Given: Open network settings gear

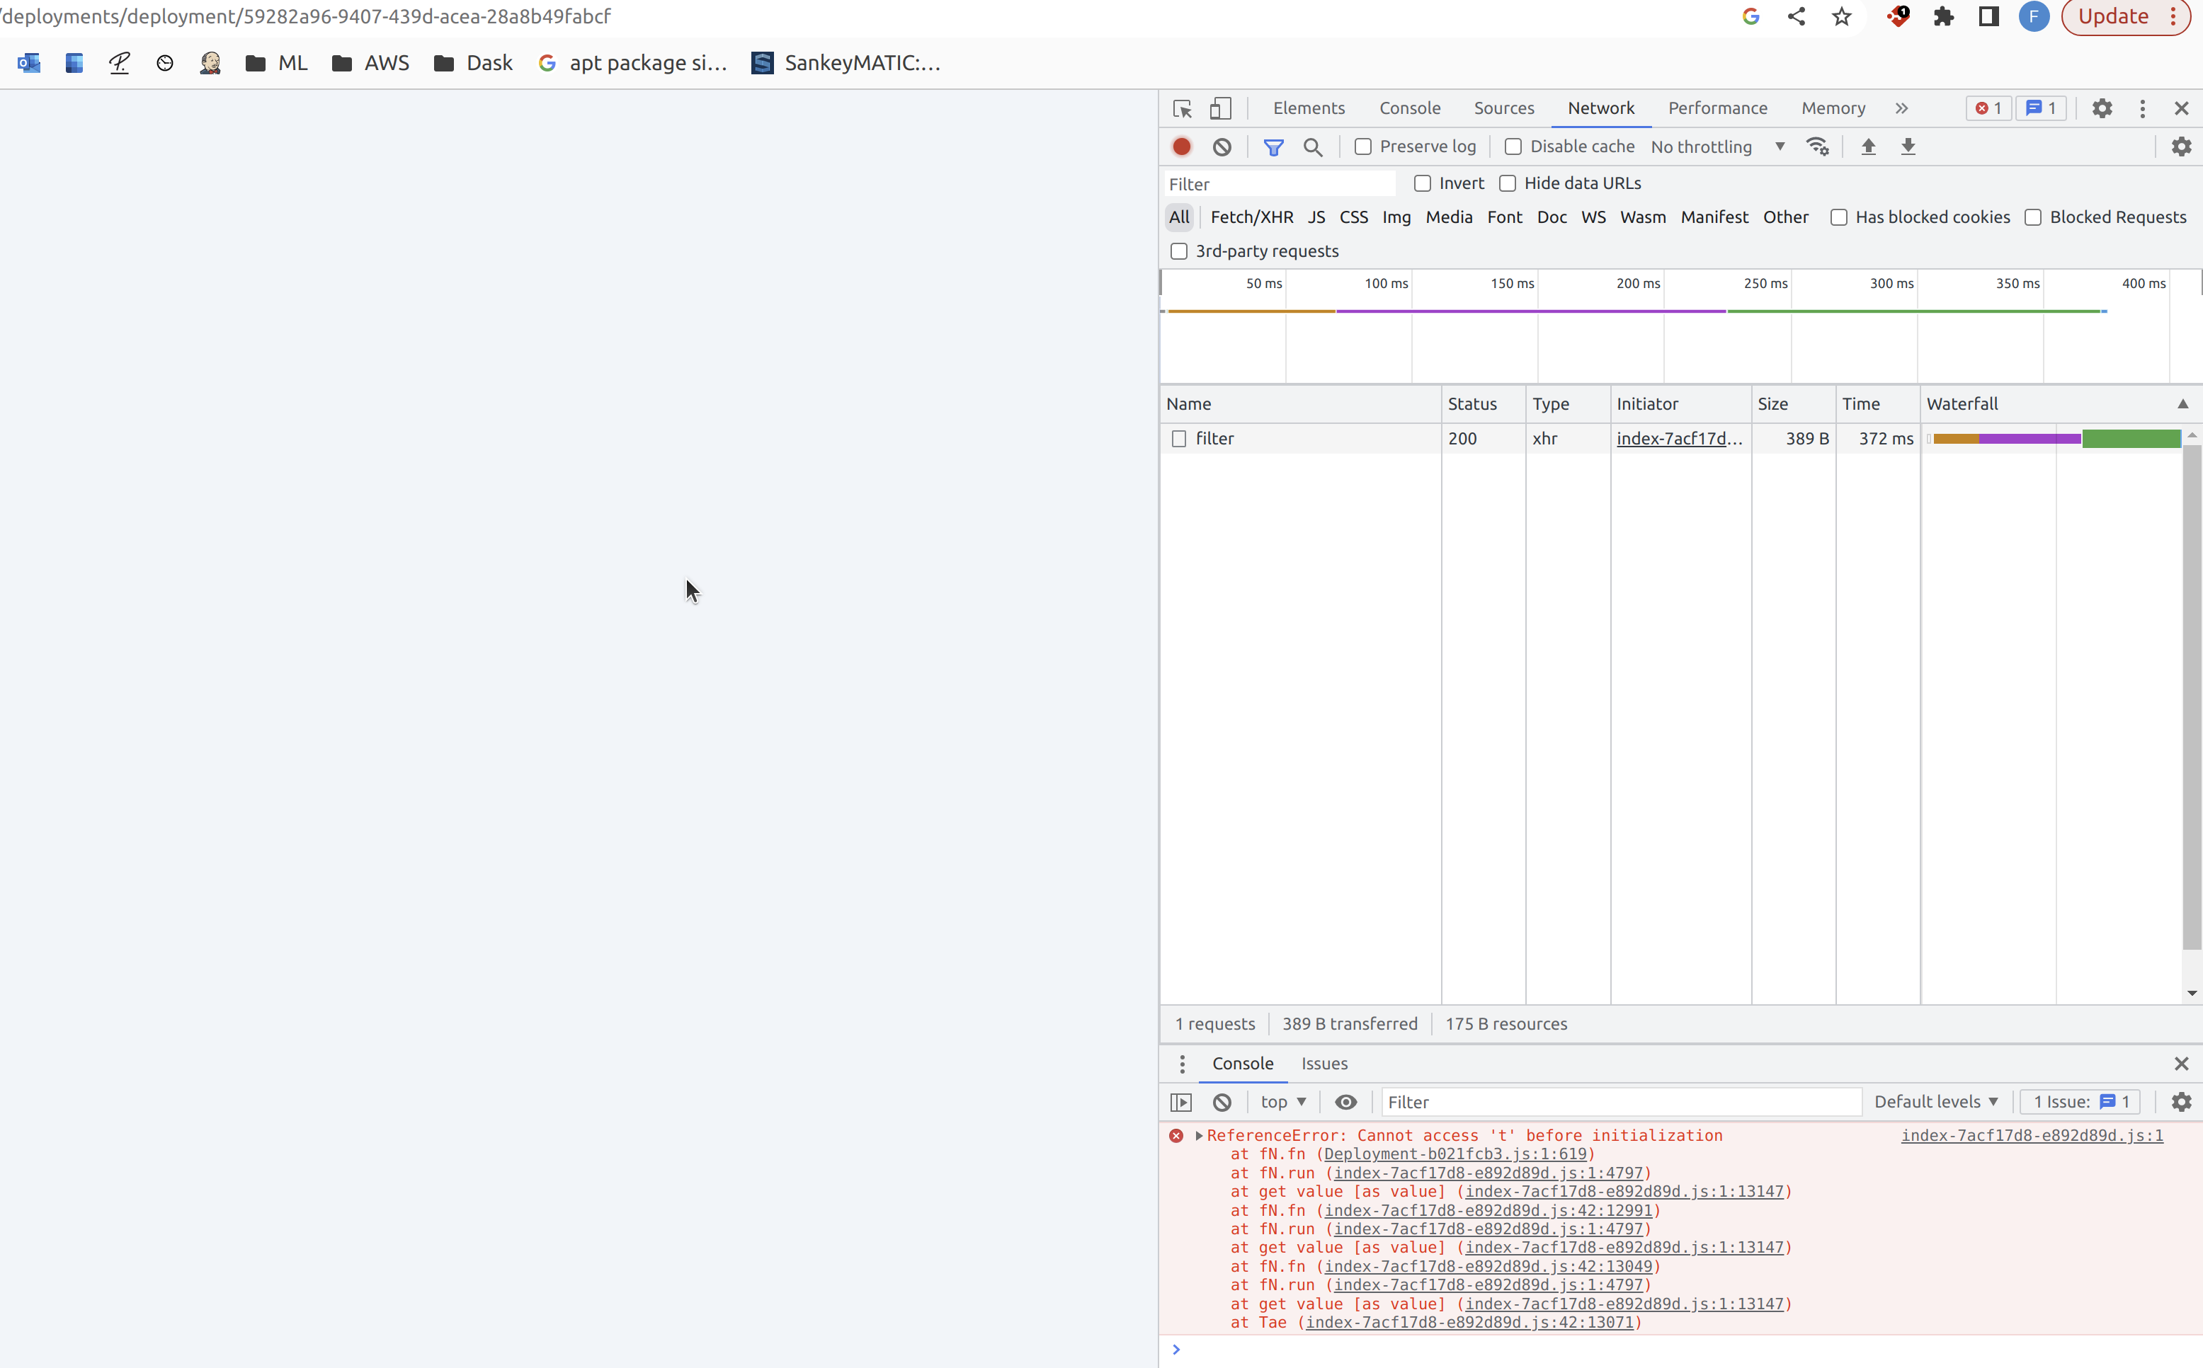Looking at the screenshot, I should 2181,146.
